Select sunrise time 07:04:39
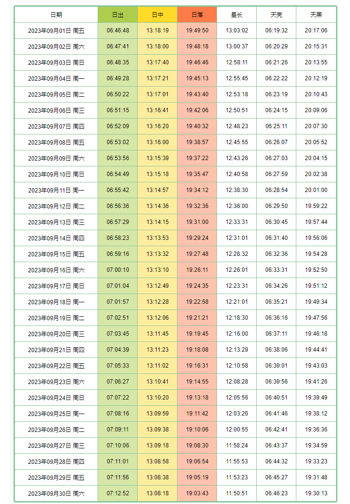The image size is (350, 504). [x=117, y=350]
